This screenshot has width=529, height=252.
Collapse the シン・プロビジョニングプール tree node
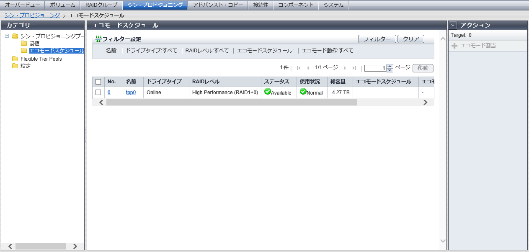click(x=7, y=36)
